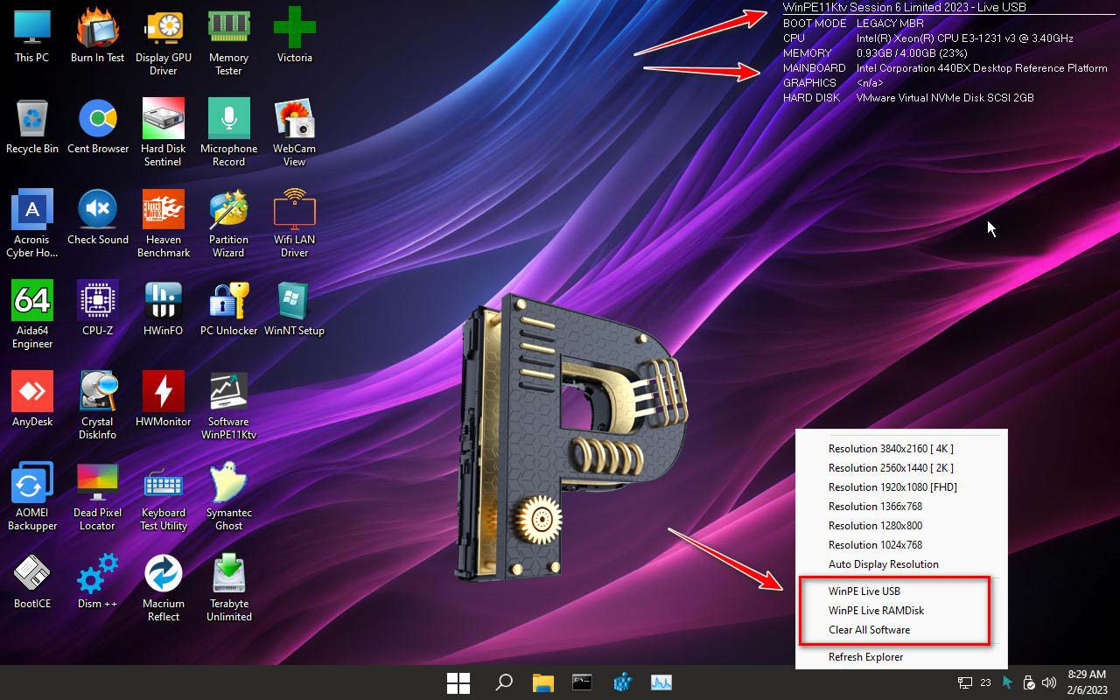Click the Windows Start button
Image resolution: width=1120 pixels, height=700 pixels.
(458, 682)
